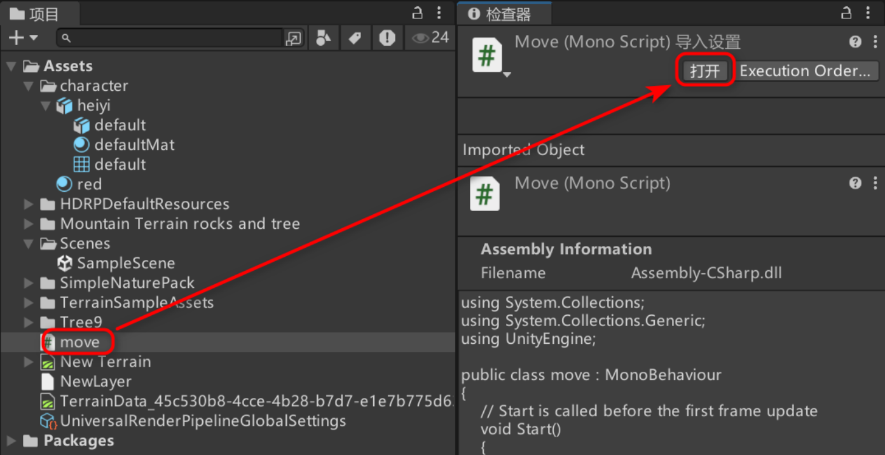This screenshot has height=455, width=885.
Task: Expand the SimpleNaturePack folder
Action: coord(28,283)
